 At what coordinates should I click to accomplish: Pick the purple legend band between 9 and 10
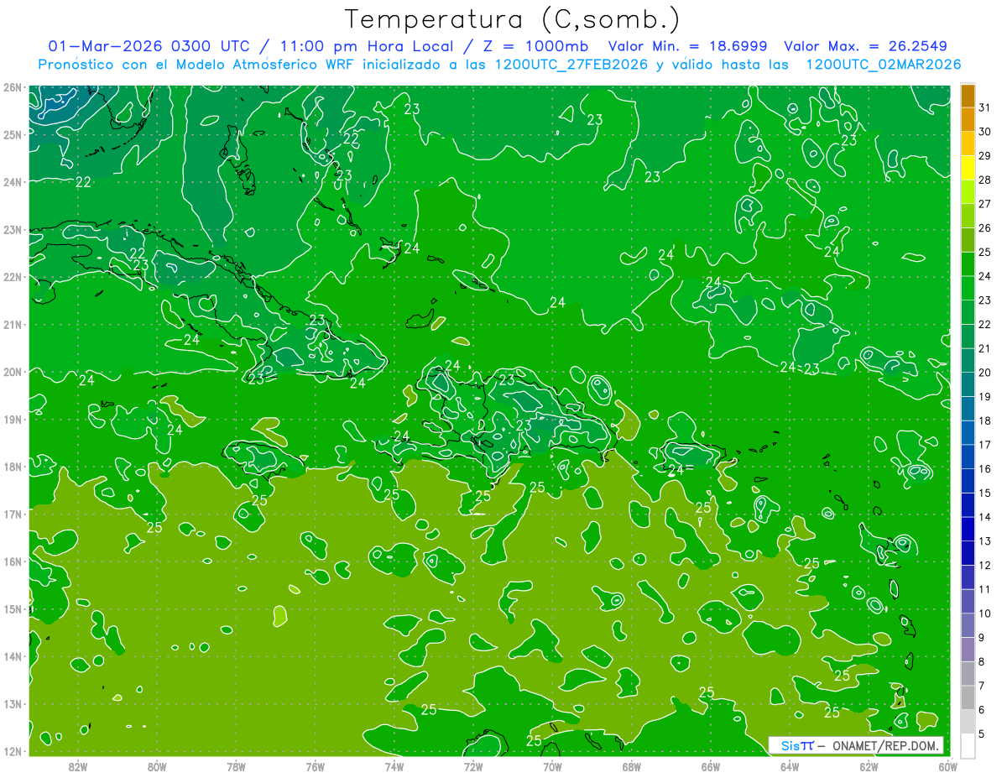tap(968, 625)
